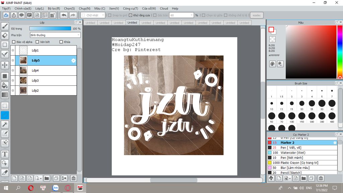This screenshot has height=193, width=343.
Task: Enable Snap to grid checkbox
Action: (110, 15)
